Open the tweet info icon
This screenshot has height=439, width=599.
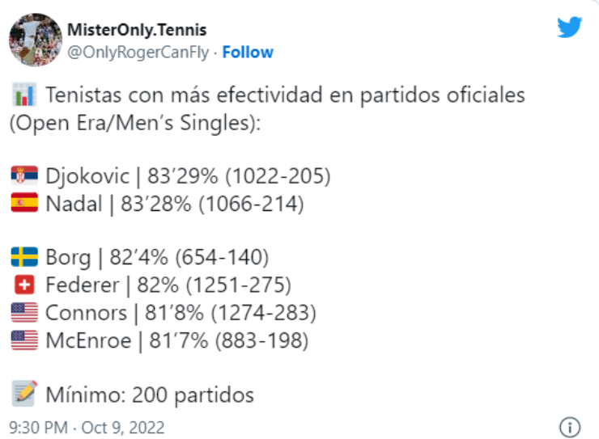pos(570,426)
